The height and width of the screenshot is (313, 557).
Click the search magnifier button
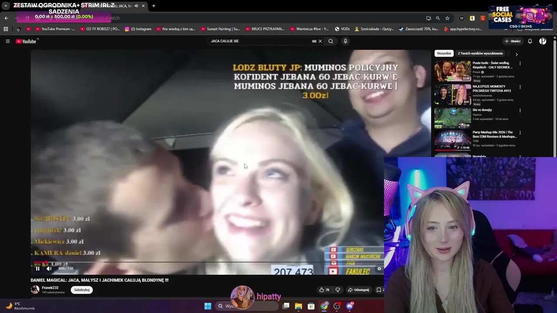(331, 41)
